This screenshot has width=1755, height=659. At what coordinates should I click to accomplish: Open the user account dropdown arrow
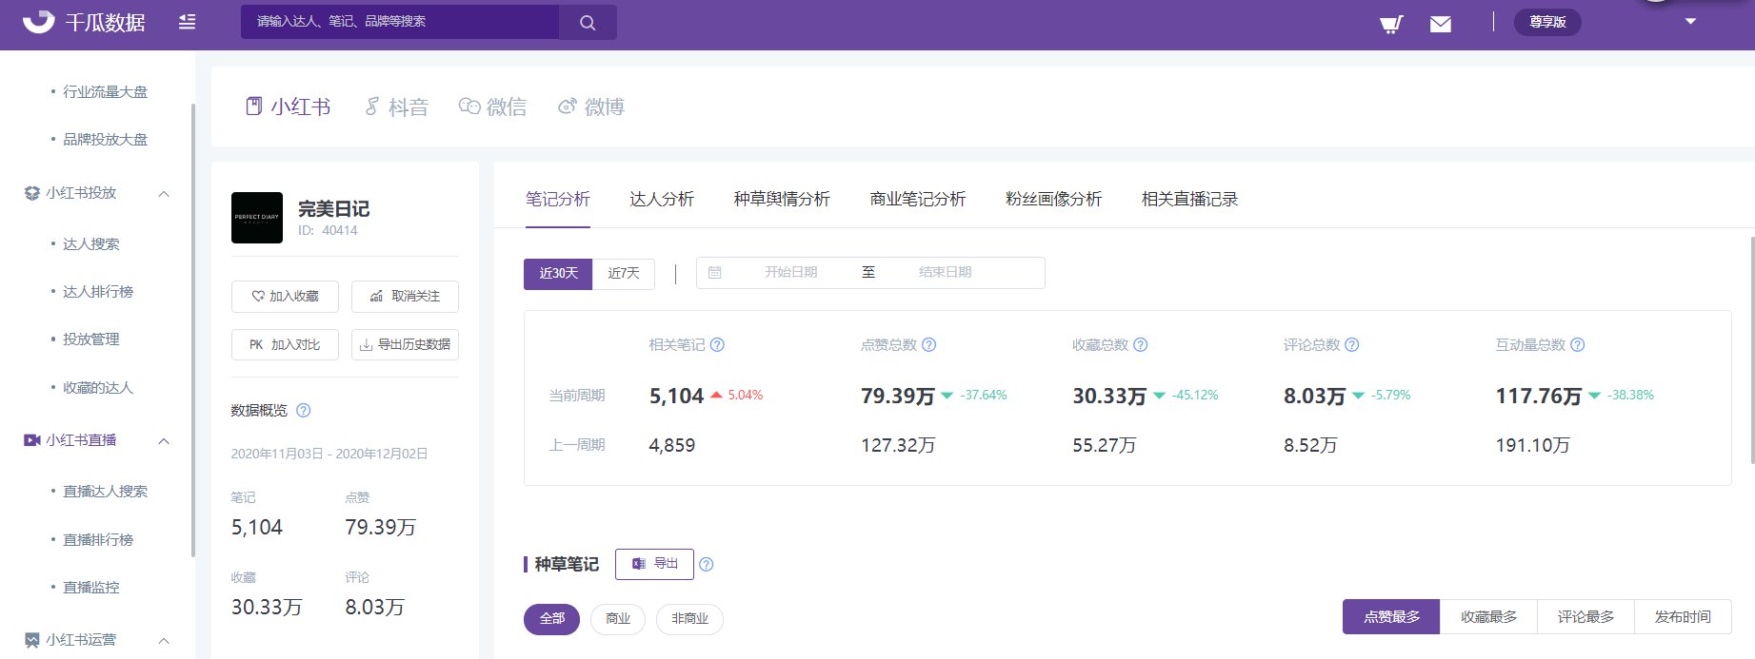click(x=1690, y=22)
